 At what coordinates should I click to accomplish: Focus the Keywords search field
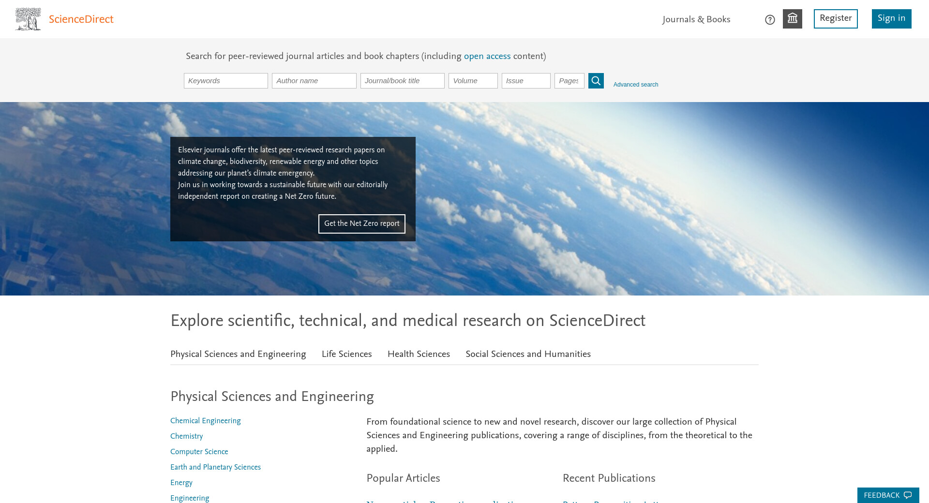(225, 81)
